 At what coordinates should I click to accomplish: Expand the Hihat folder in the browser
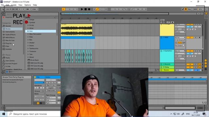[x=28, y=28]
